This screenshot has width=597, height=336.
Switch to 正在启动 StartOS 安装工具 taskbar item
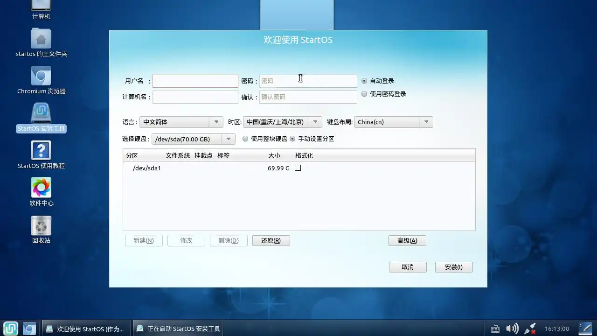coord(177,329)
